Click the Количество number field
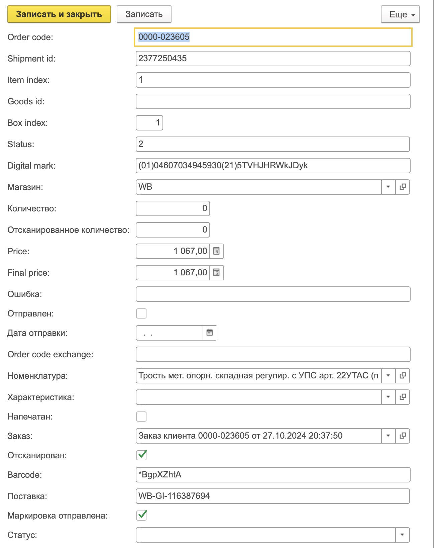The width and height of the screenshot is (434, 548). 173,208
